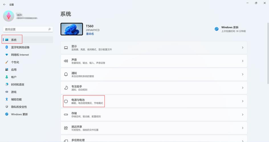
Task: Click the moon icon for 专注助手
Action: pyautogui.click(x=66, y=88)
